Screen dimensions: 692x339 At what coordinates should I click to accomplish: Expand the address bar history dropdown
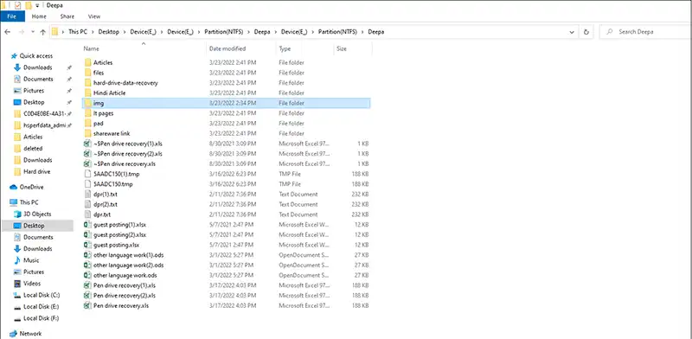[572, 32]
